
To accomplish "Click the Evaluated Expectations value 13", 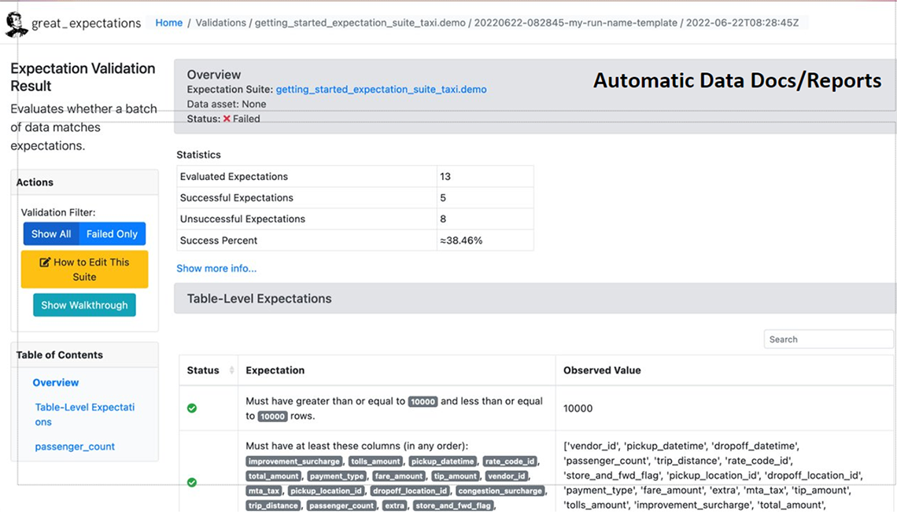I will click(x=445, y=177).
